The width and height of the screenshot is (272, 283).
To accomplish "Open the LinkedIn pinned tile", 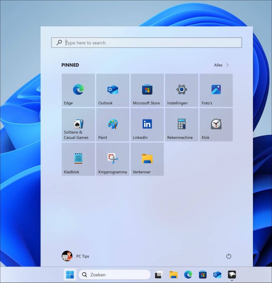I will coord(147,125).
